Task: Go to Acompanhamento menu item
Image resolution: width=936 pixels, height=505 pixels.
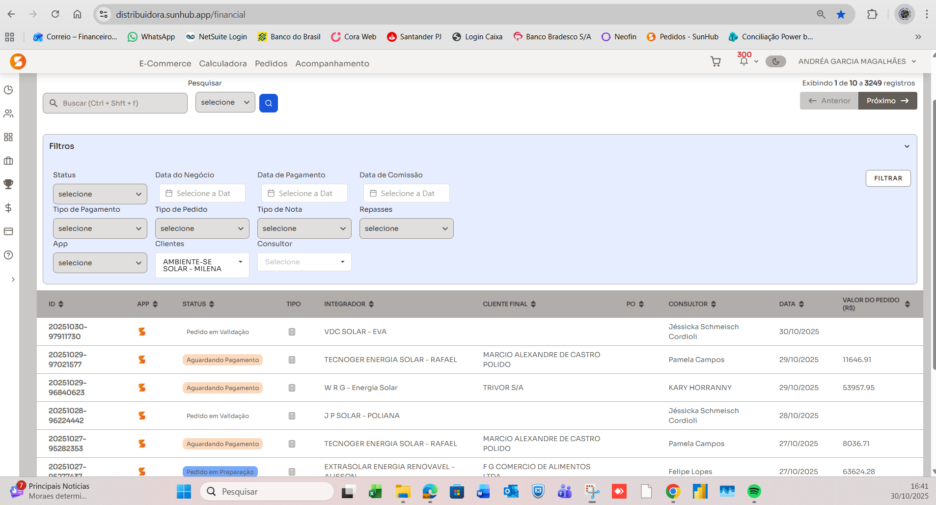Action: [x=332, y=63]
